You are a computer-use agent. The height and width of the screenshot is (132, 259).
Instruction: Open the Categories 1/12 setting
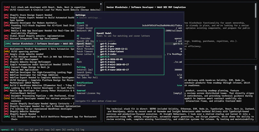pyautogui.click(x=129, y=75)
